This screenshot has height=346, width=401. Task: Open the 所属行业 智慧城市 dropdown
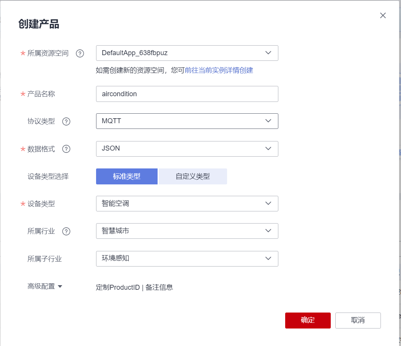coord(187,231)
